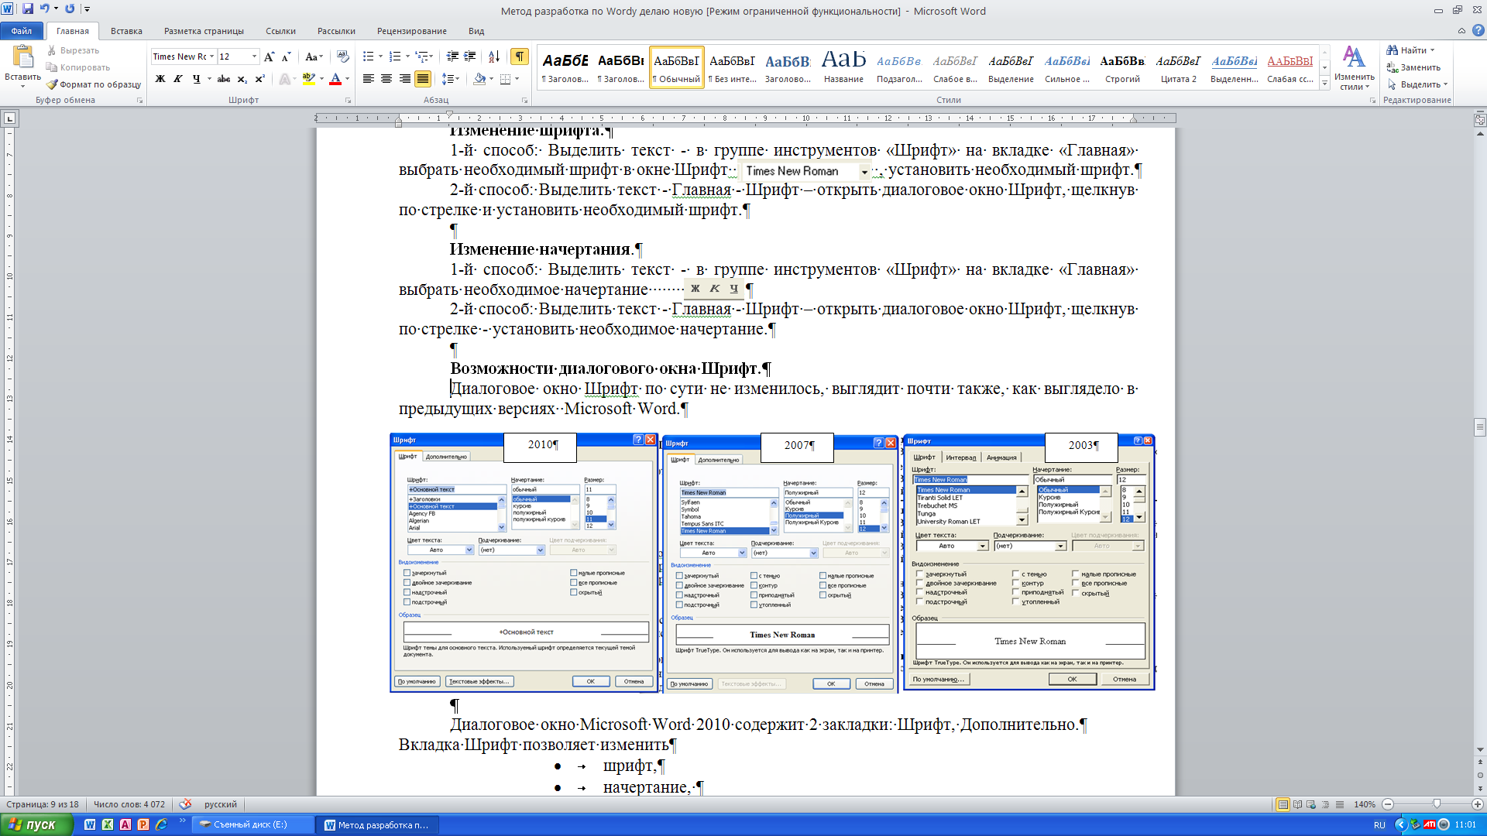Switch to Draft view in status bar
This screenshot has width=1487, height=836.
[1340, 804]
